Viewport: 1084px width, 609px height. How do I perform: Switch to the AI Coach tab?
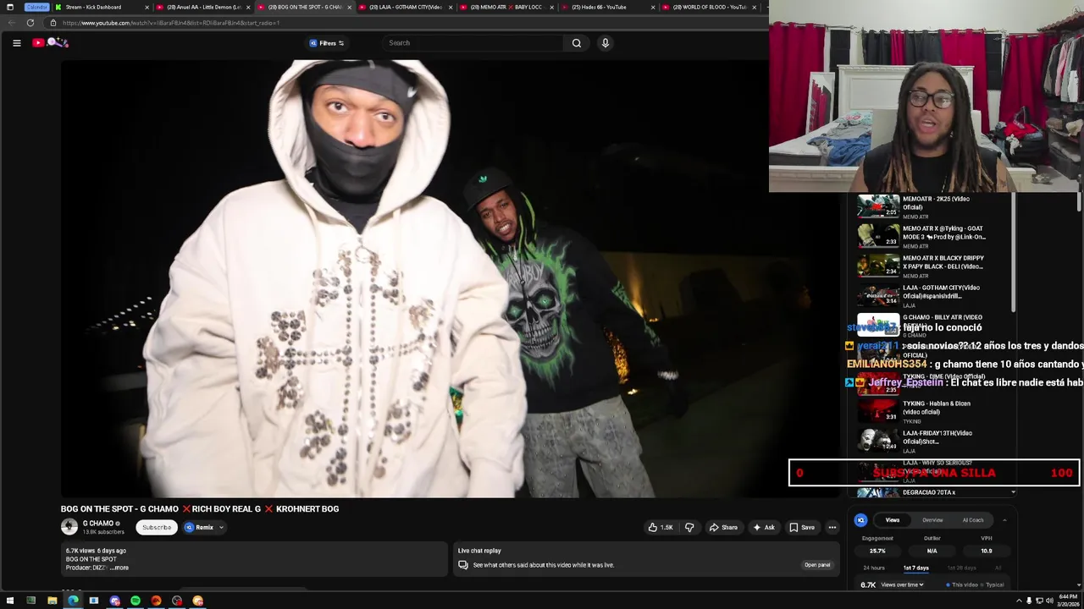[973, 520]
